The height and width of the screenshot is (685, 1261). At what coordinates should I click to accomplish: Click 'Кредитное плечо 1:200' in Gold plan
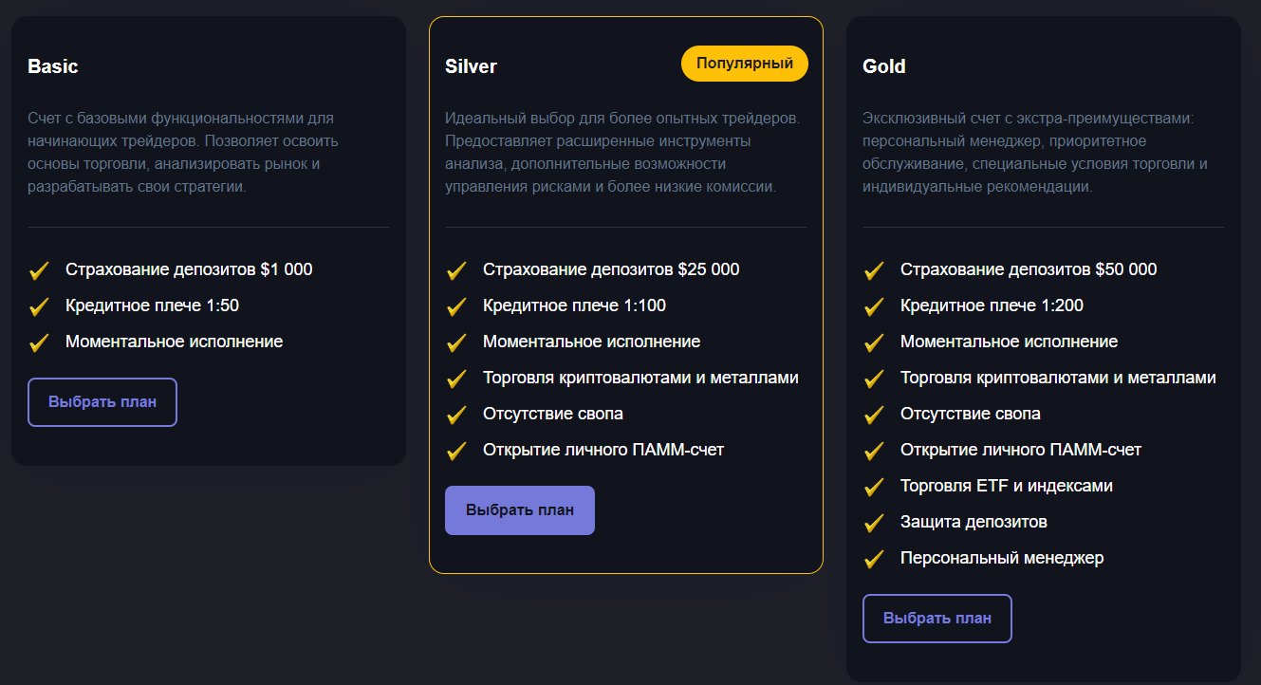992,305
